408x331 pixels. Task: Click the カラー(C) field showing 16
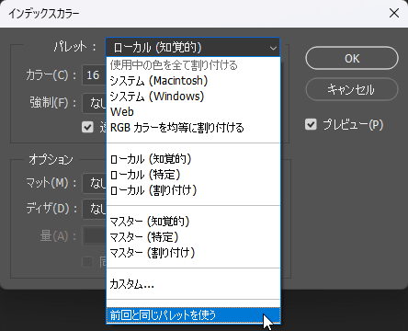click(94, 75)
